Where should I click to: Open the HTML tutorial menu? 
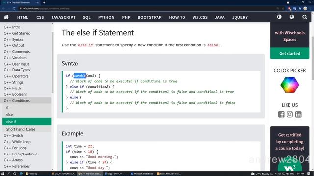coord(23,17)
